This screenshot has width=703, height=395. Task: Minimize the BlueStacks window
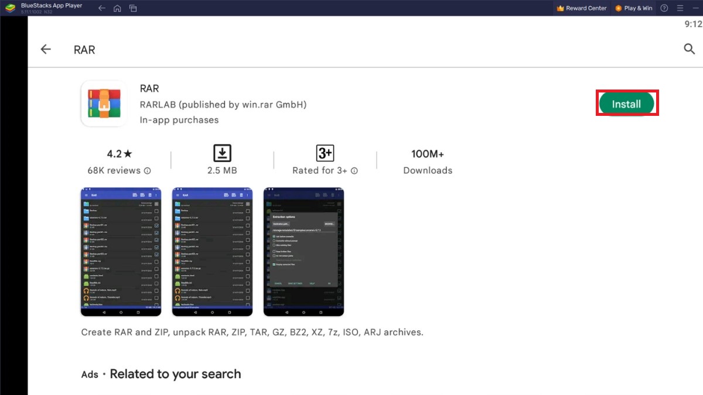[695, 8]
